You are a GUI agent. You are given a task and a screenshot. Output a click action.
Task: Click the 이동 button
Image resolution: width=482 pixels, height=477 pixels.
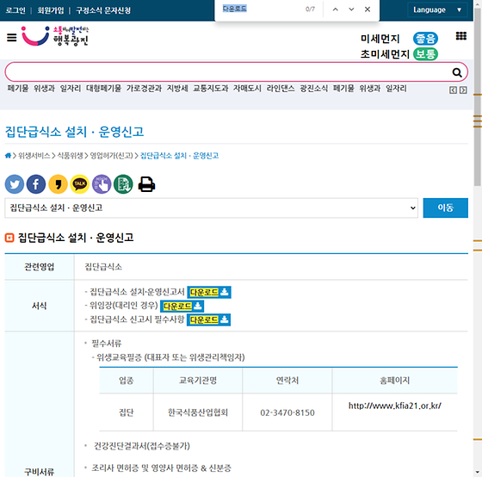(446, 208)
